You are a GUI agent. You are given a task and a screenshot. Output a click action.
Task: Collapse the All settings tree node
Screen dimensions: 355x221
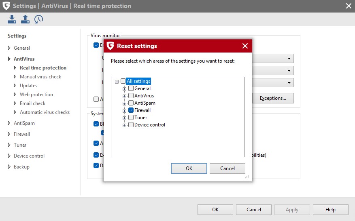click(x=117, y=82)
